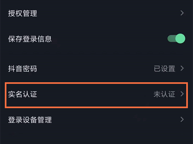This screenshot has width=193, height=144.
Task: Tap the 未认证 status text
Action: click(164, 94)
